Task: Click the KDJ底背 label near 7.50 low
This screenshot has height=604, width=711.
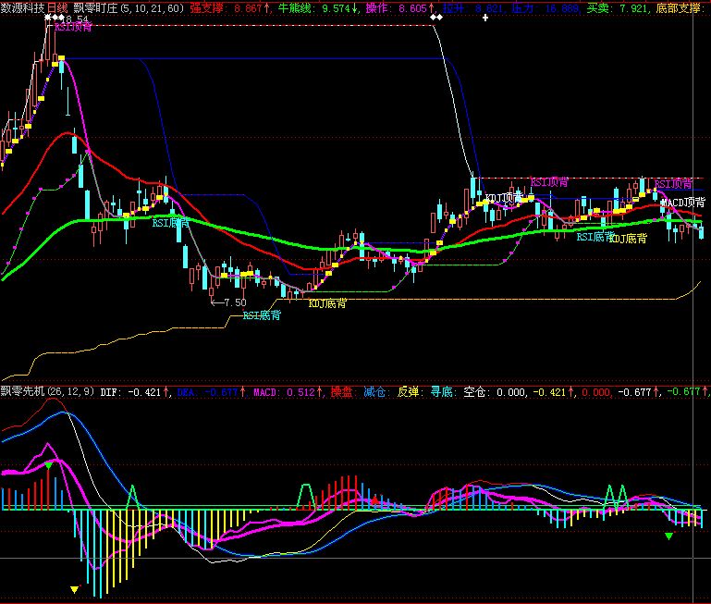Action: coord(327,303)
